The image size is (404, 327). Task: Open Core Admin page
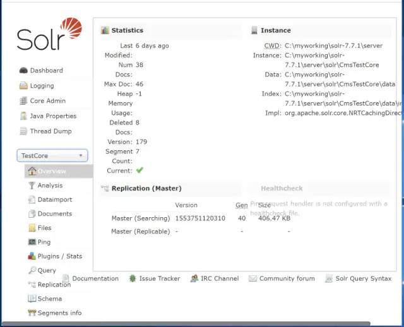[x=48, y=101]
